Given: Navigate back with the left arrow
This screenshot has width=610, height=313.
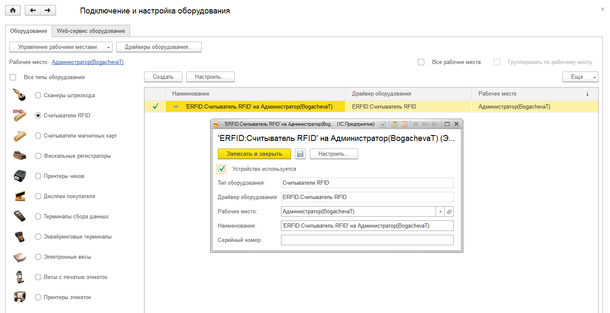Looking at the screenshot, I should 33,11.
